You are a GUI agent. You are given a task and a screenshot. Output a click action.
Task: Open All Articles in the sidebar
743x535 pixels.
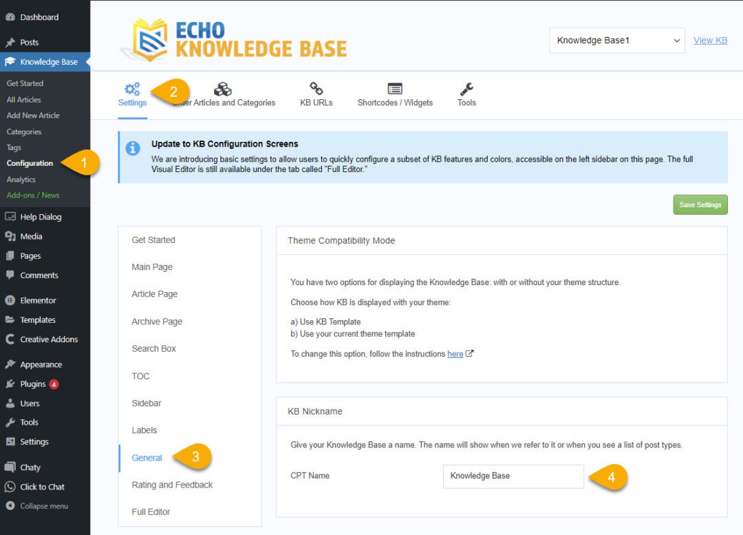pyautogui.click(x=23, y=100)
